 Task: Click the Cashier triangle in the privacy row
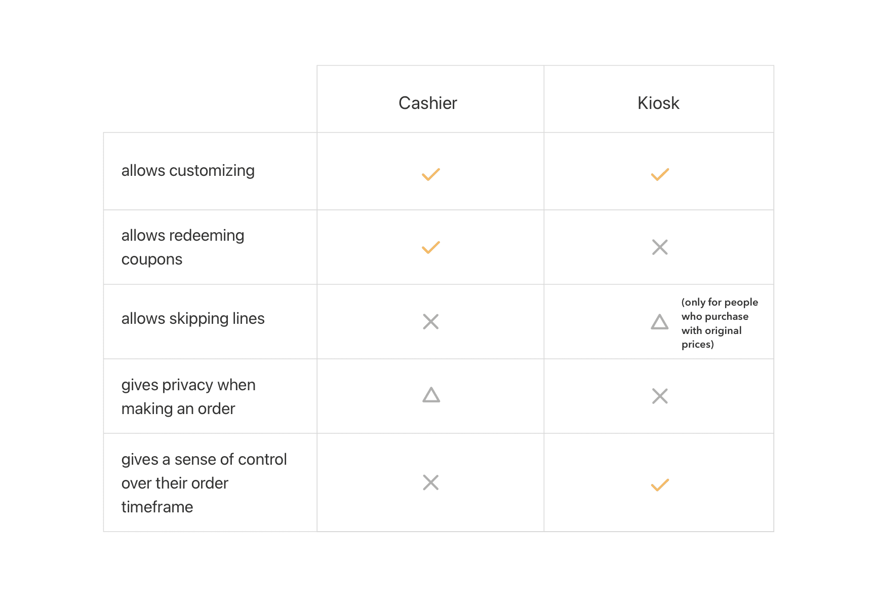pyautogui.click(x=431, y=395)
